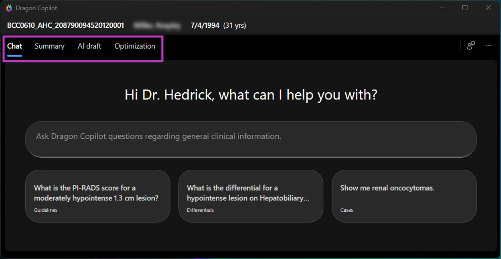
Task: Close the Dragon Copilot window
Action: click(x=488, y=8)
